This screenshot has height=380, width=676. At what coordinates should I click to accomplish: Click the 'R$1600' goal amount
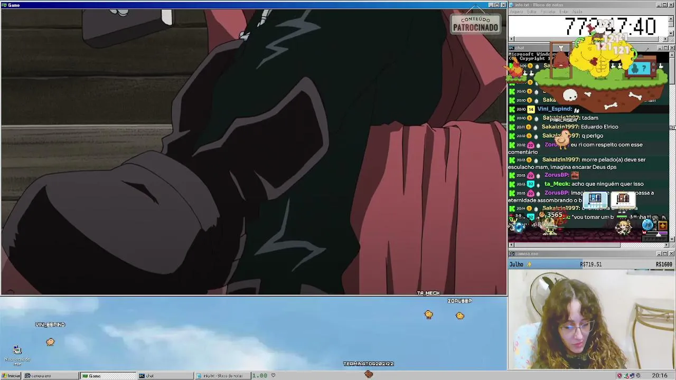click(x=664, y=264)
